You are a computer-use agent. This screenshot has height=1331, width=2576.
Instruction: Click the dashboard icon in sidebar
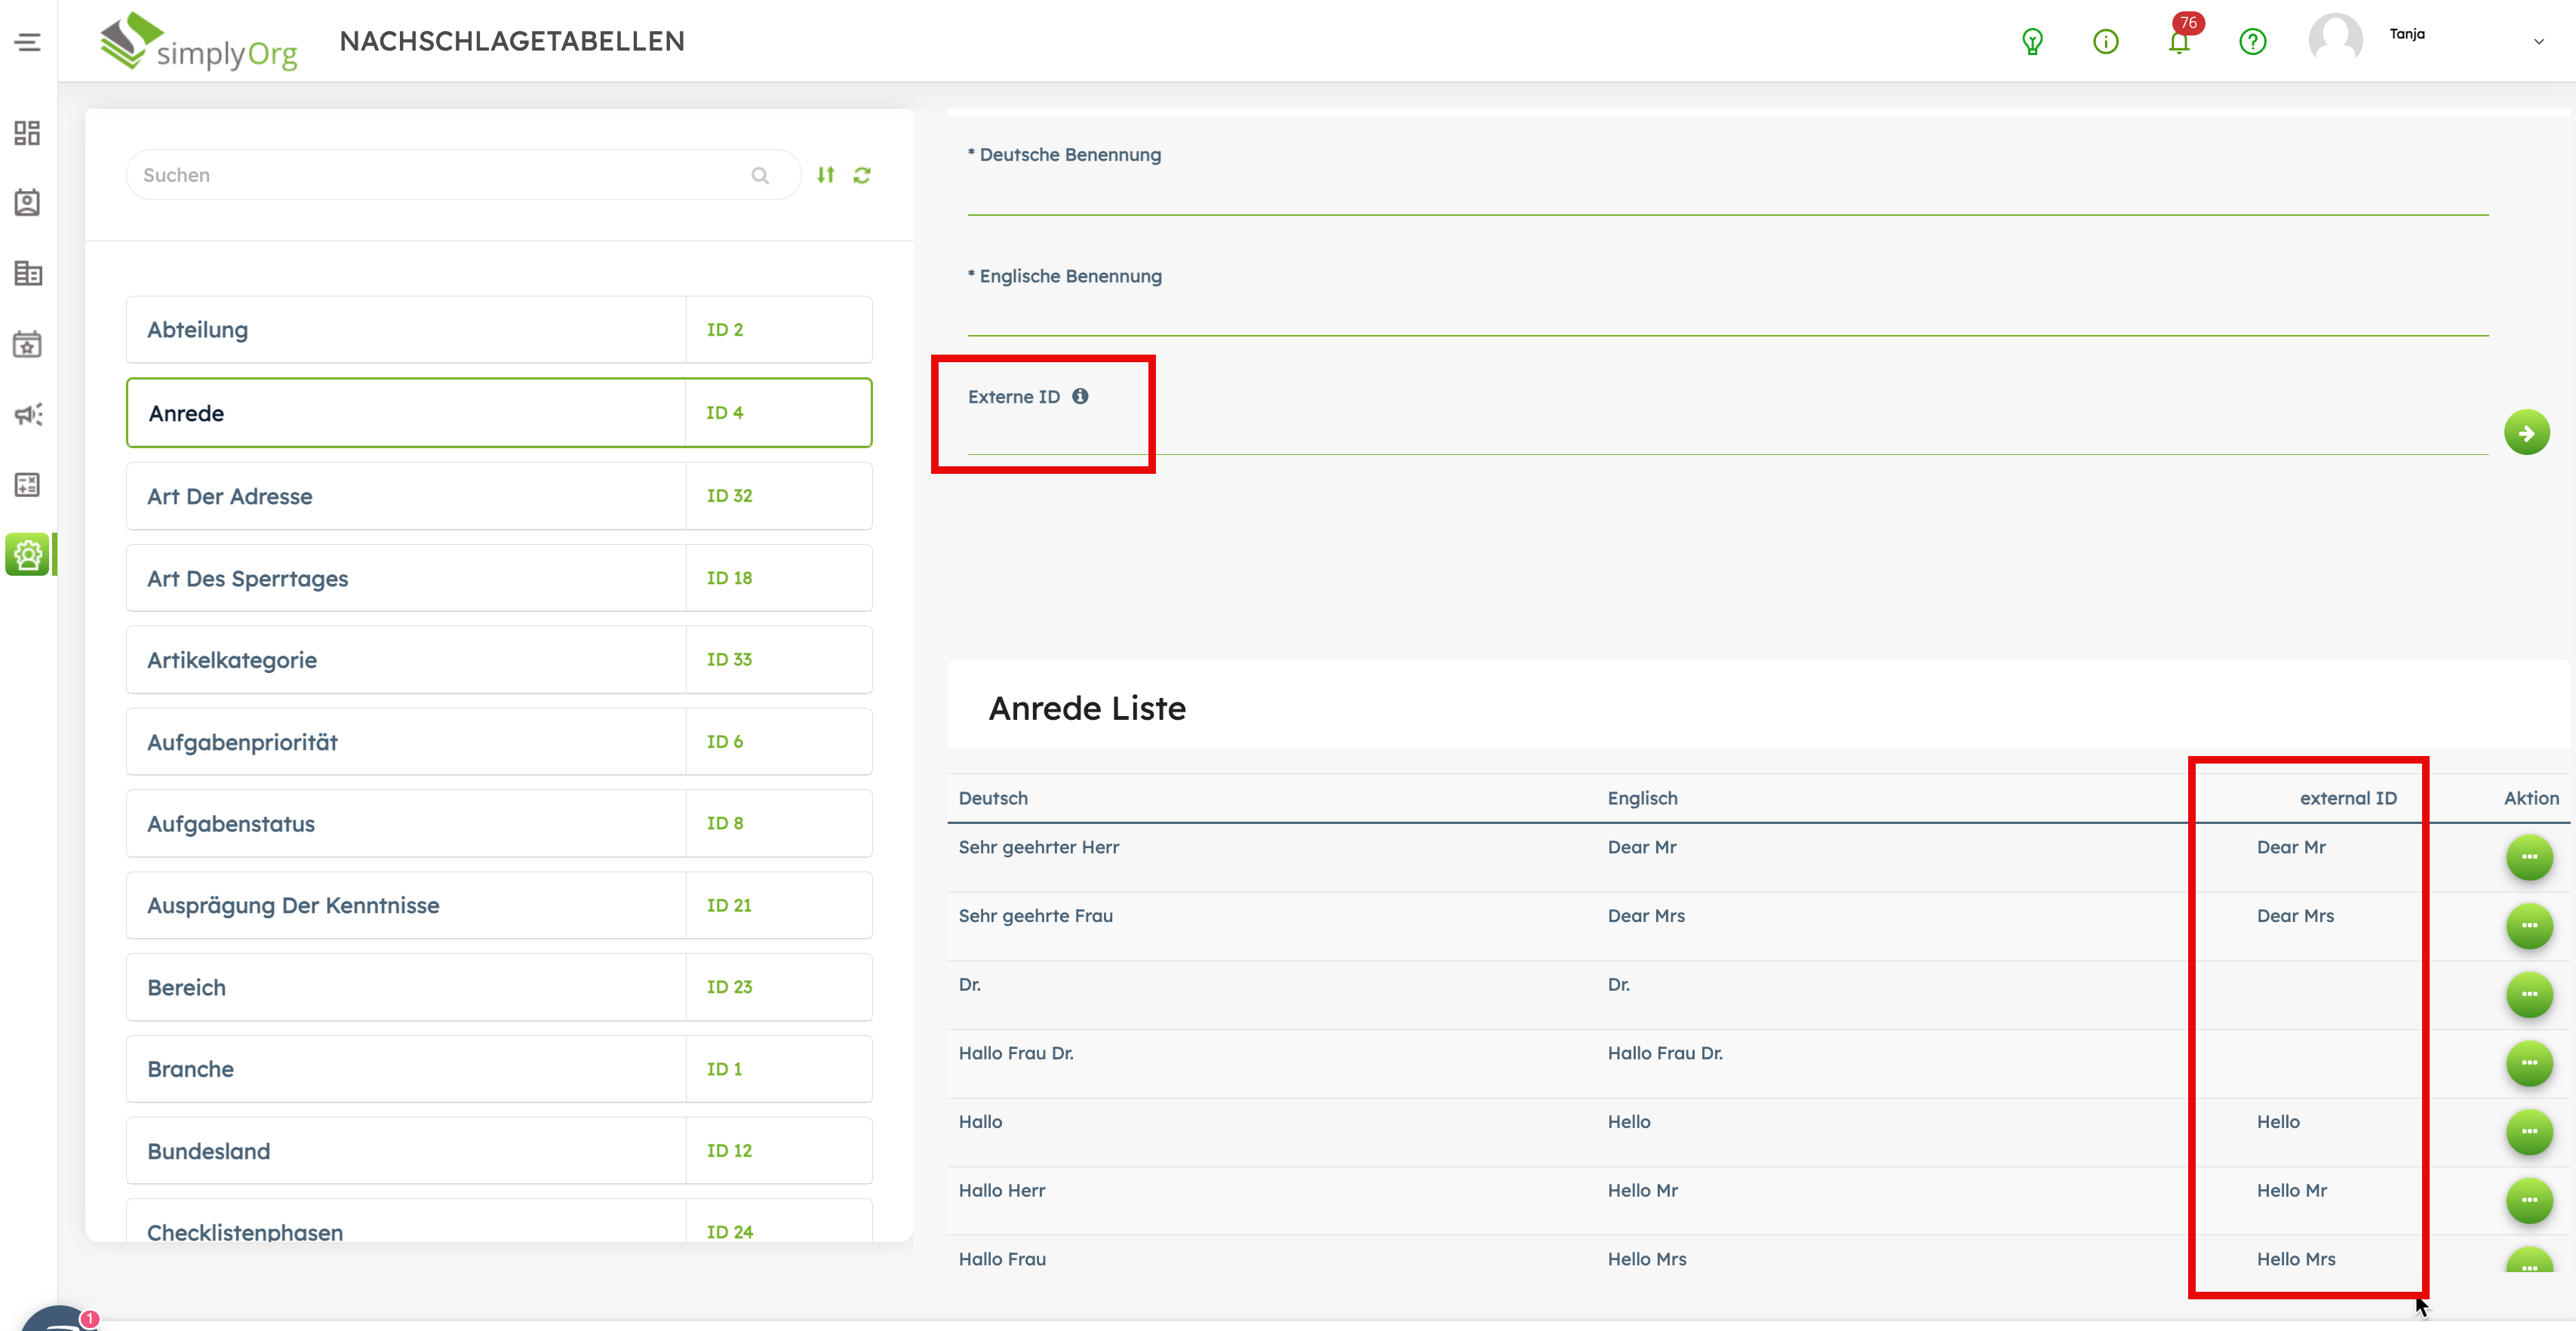pyautogui.click(x=27, y=133)
